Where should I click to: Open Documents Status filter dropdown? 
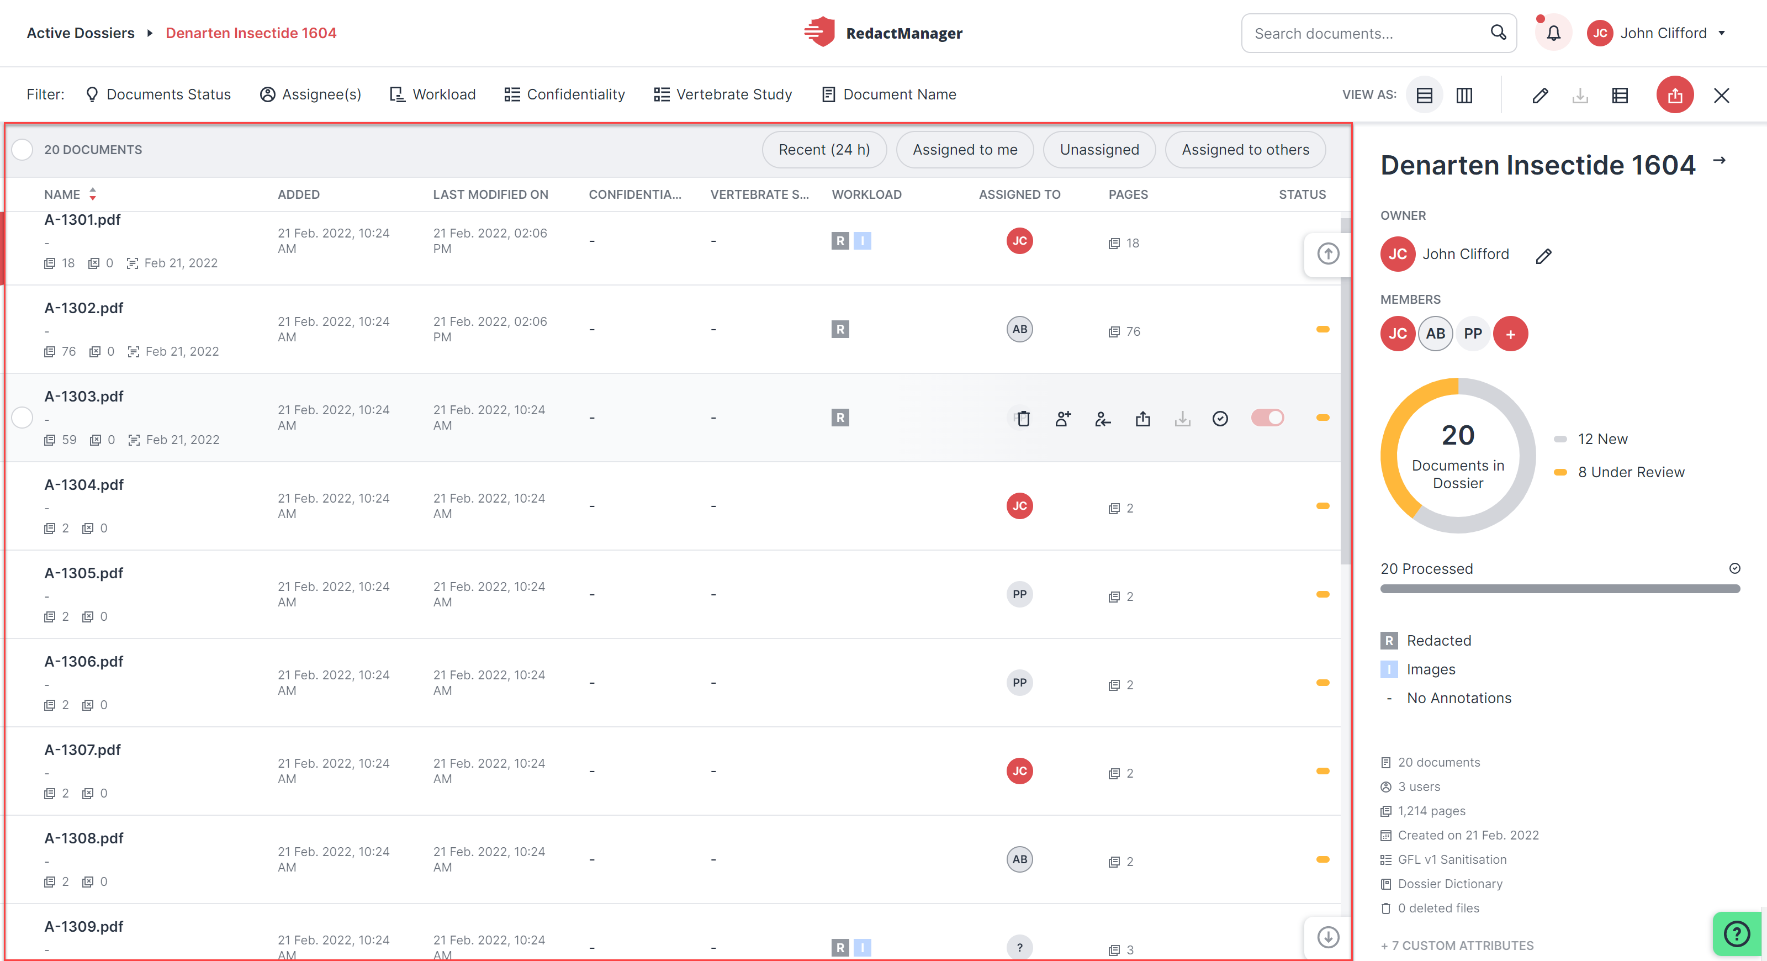[158, 94]
